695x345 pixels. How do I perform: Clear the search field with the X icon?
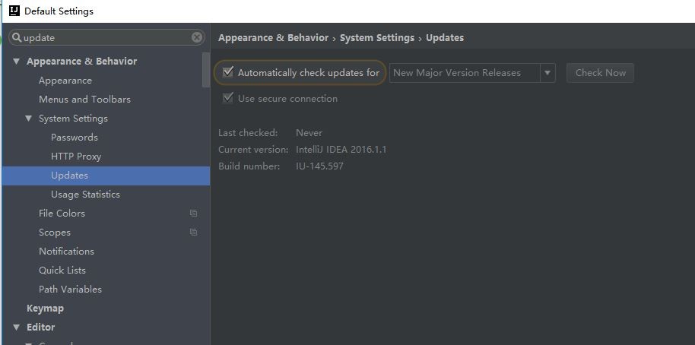pyautogui.click(x=197, y=38)
